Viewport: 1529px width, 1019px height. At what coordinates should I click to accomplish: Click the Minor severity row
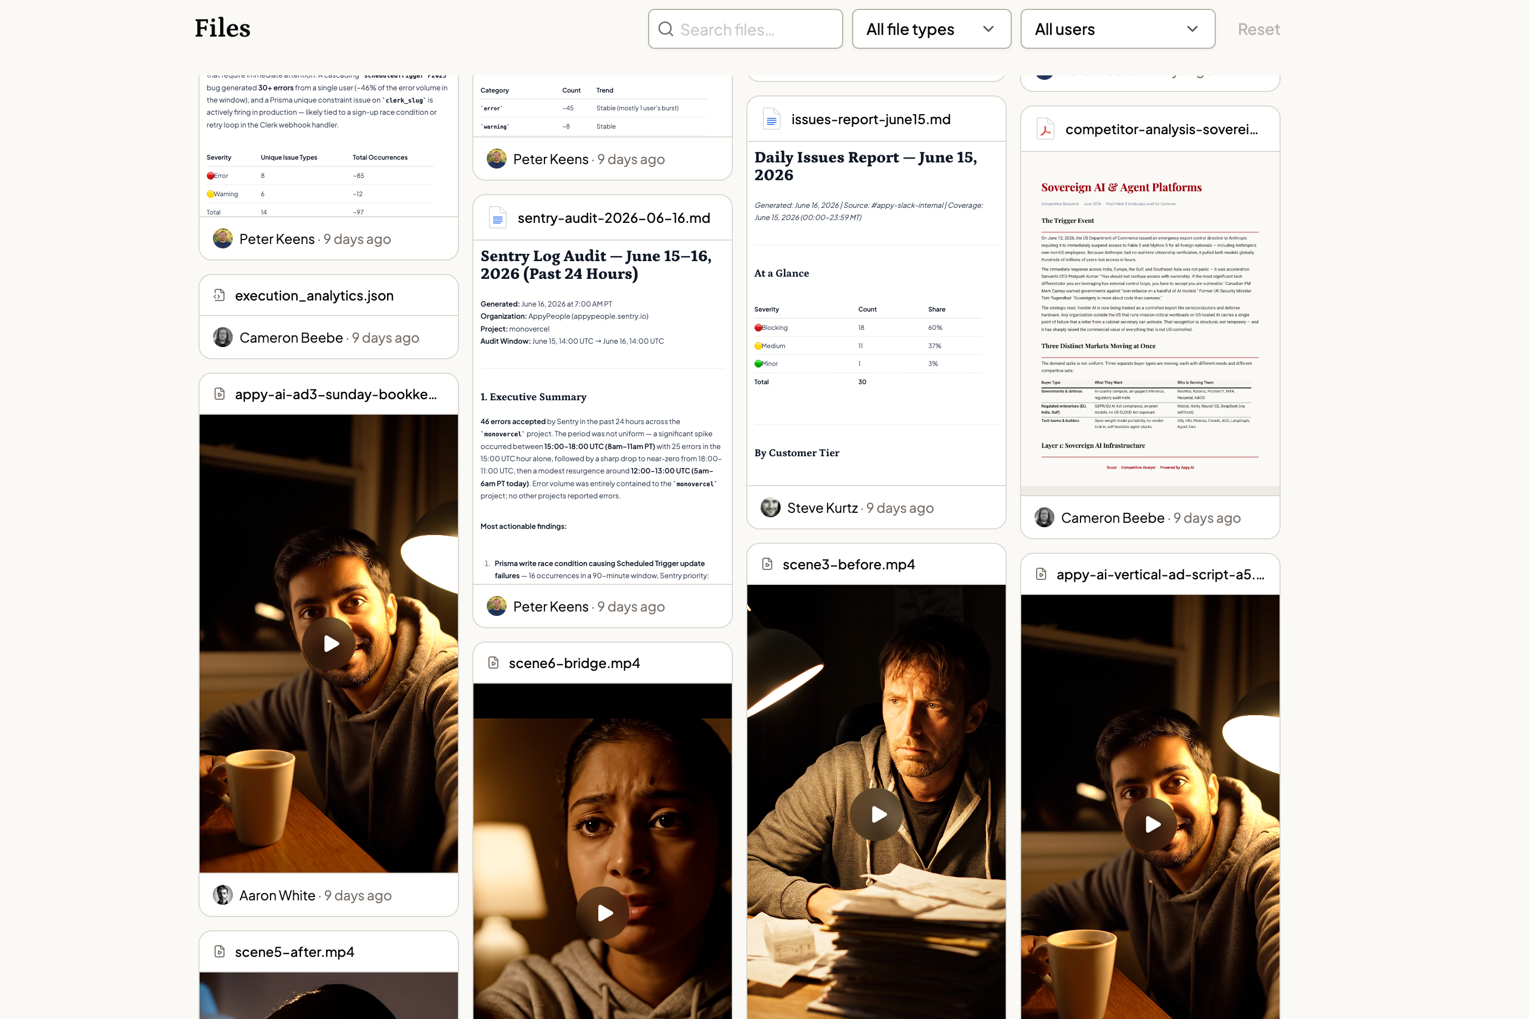pos(868,364)
